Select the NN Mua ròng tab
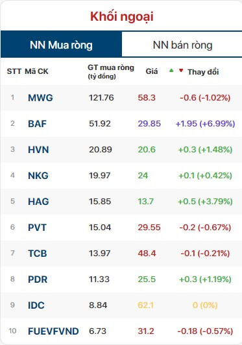 point(61,45)
